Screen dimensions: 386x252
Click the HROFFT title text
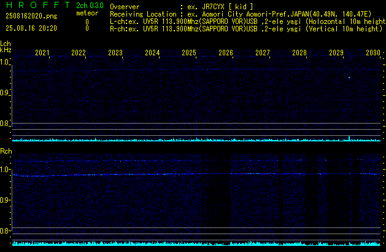[38, 5]
